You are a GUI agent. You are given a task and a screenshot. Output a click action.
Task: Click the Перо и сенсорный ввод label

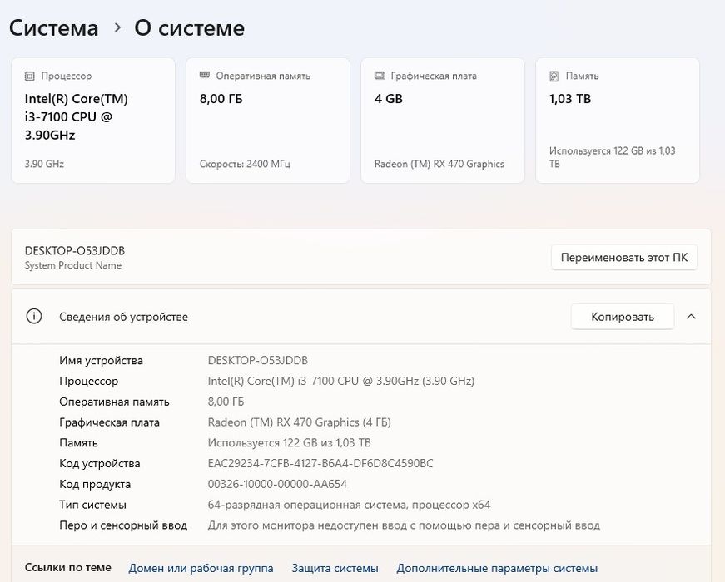(123, 525)
